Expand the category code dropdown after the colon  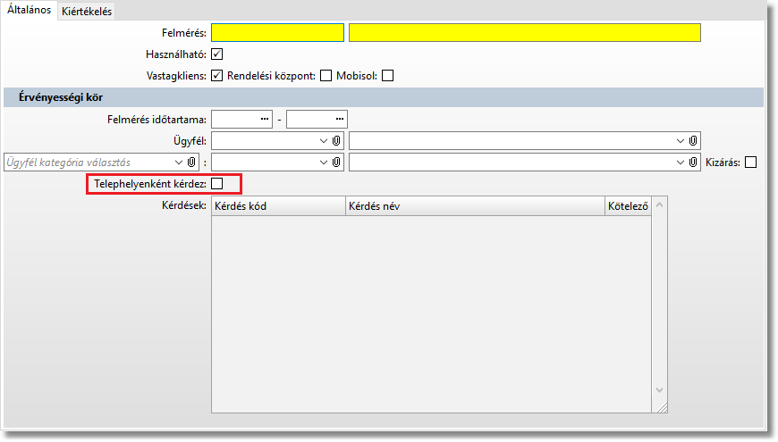[x=324, y=163]
